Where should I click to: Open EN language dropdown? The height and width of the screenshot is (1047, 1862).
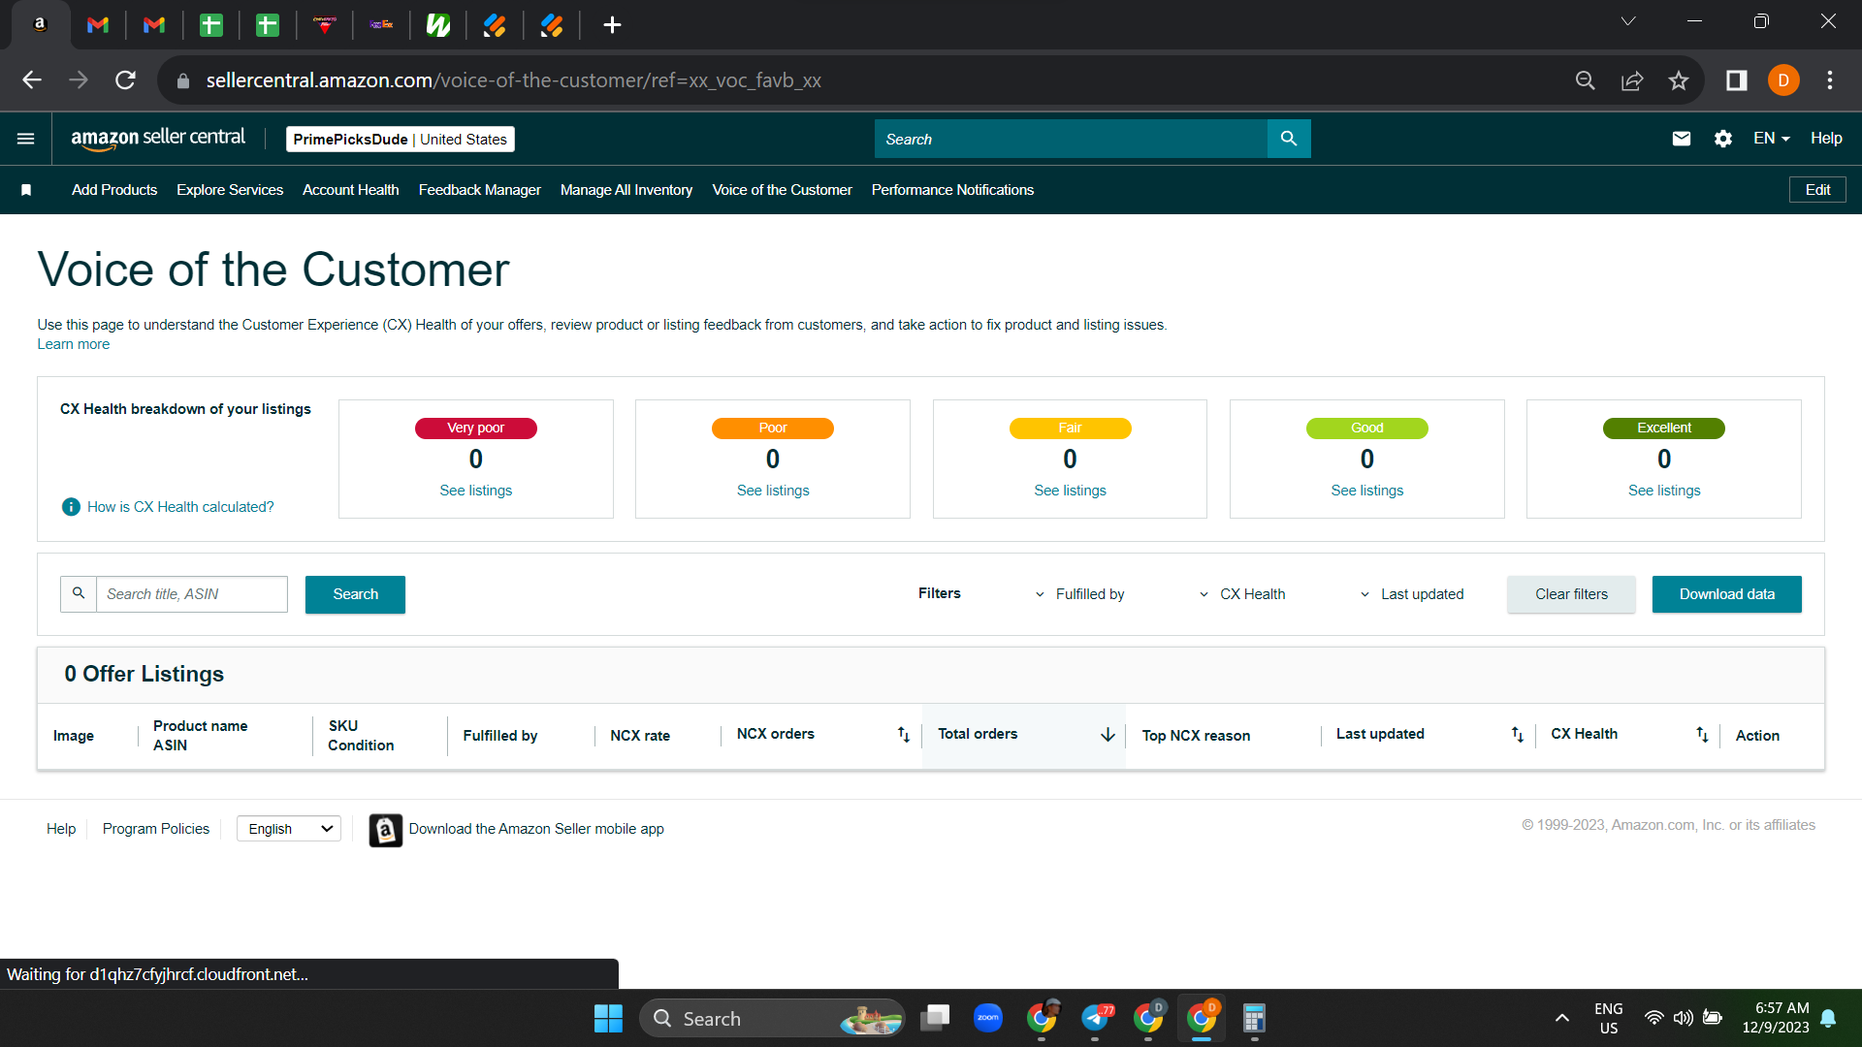click(x=1772, y=139)
